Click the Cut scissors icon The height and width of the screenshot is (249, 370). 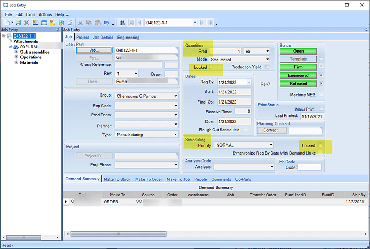coord(80,23)
